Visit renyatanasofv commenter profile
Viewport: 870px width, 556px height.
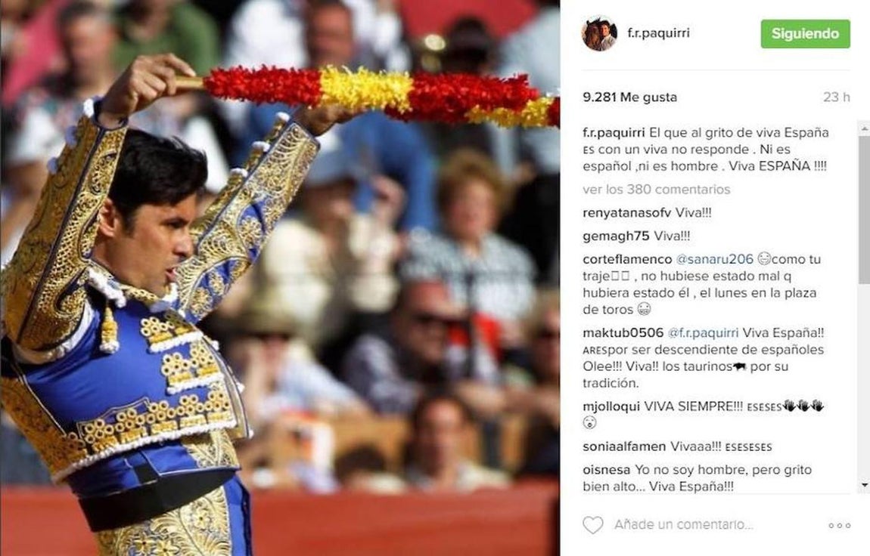[x=627, y=212]
